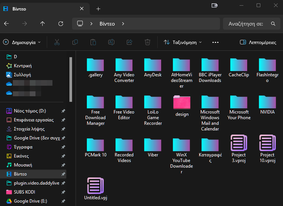Open Συλλογή in the sidebar
The height and width of the screenshot is (206, 283).
click(18, 75)
